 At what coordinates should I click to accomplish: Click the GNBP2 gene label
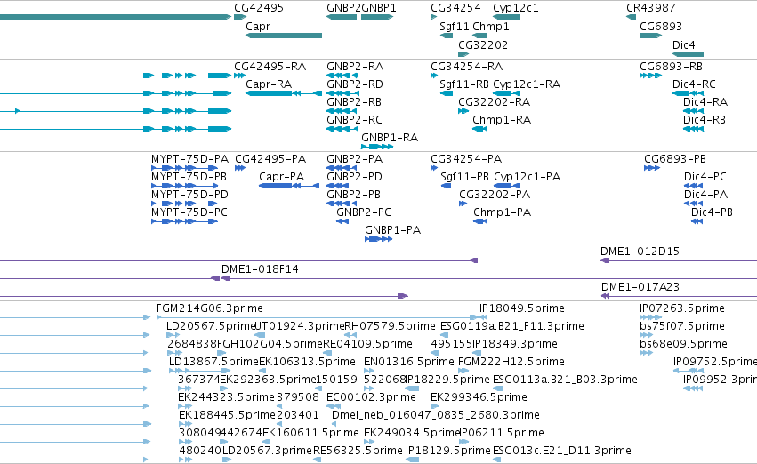click(x=343, y=8)
